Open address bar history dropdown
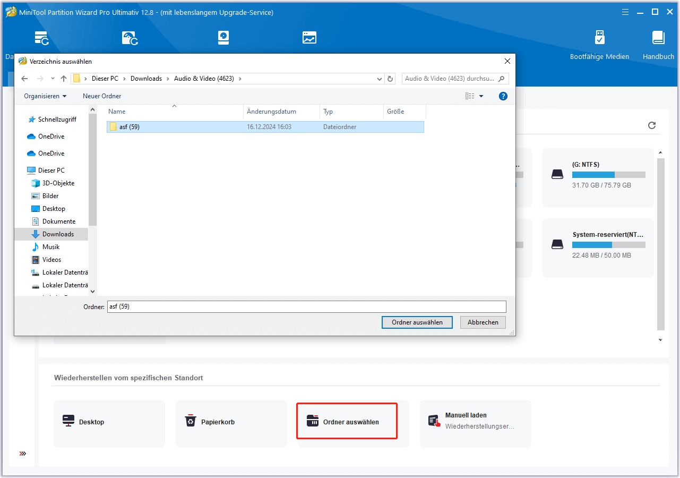Image resolution: width=680 pixels, height=478 pixels. click(380, 79)
